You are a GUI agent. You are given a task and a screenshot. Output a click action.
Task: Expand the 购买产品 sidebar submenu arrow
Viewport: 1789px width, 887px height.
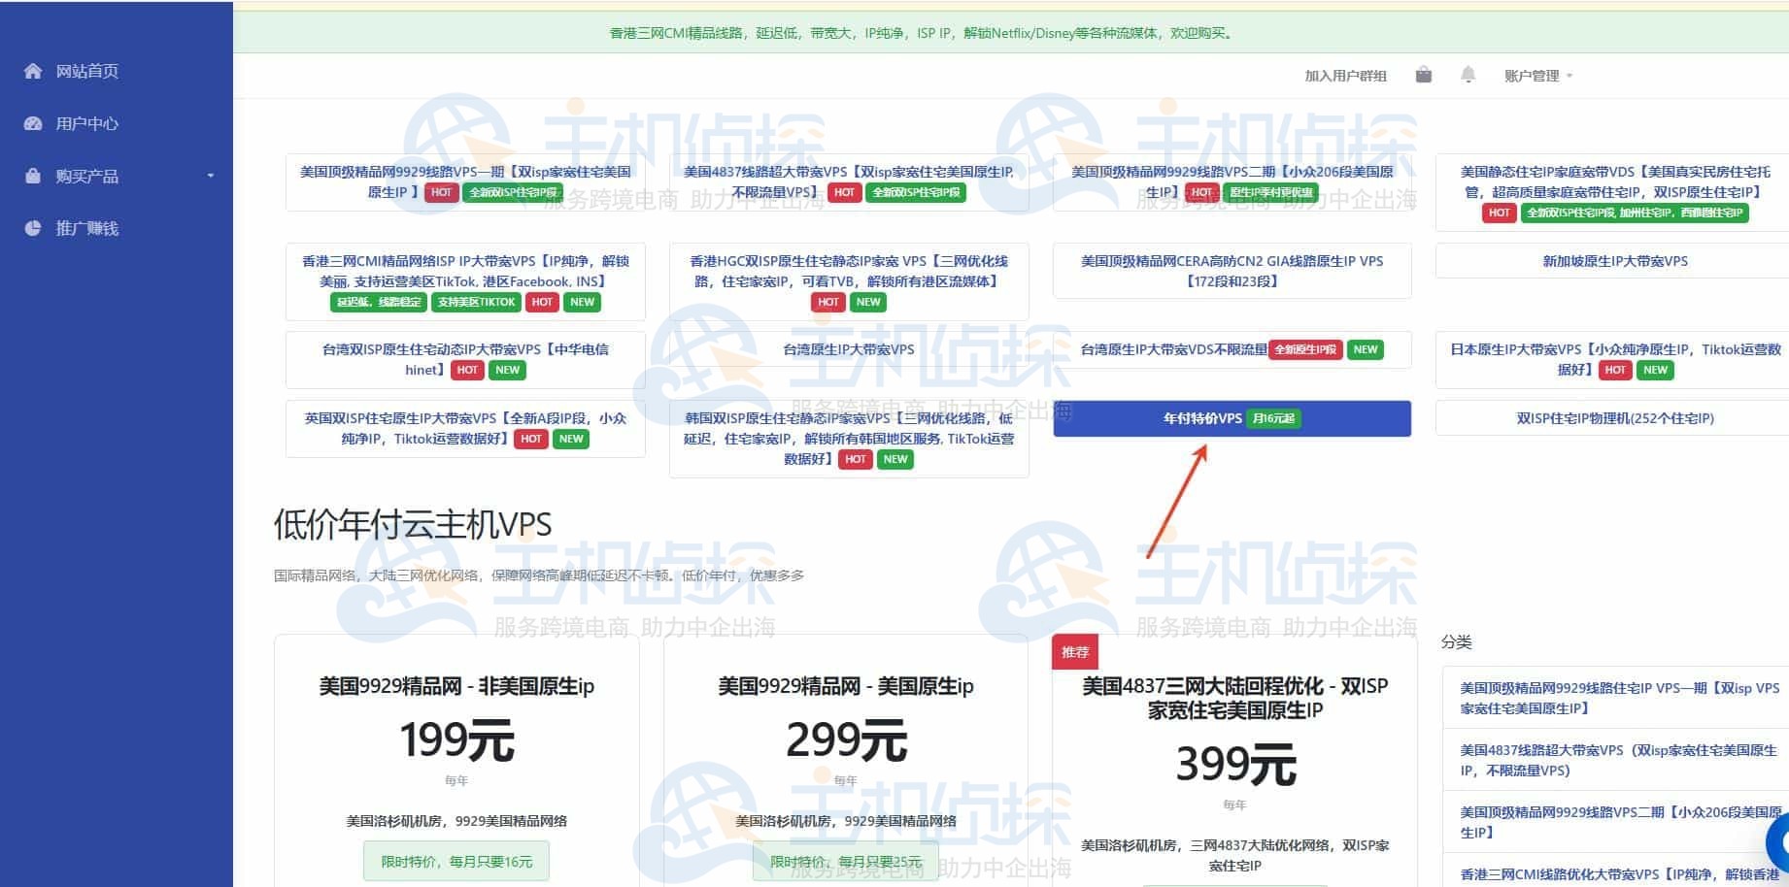point(211,176)
